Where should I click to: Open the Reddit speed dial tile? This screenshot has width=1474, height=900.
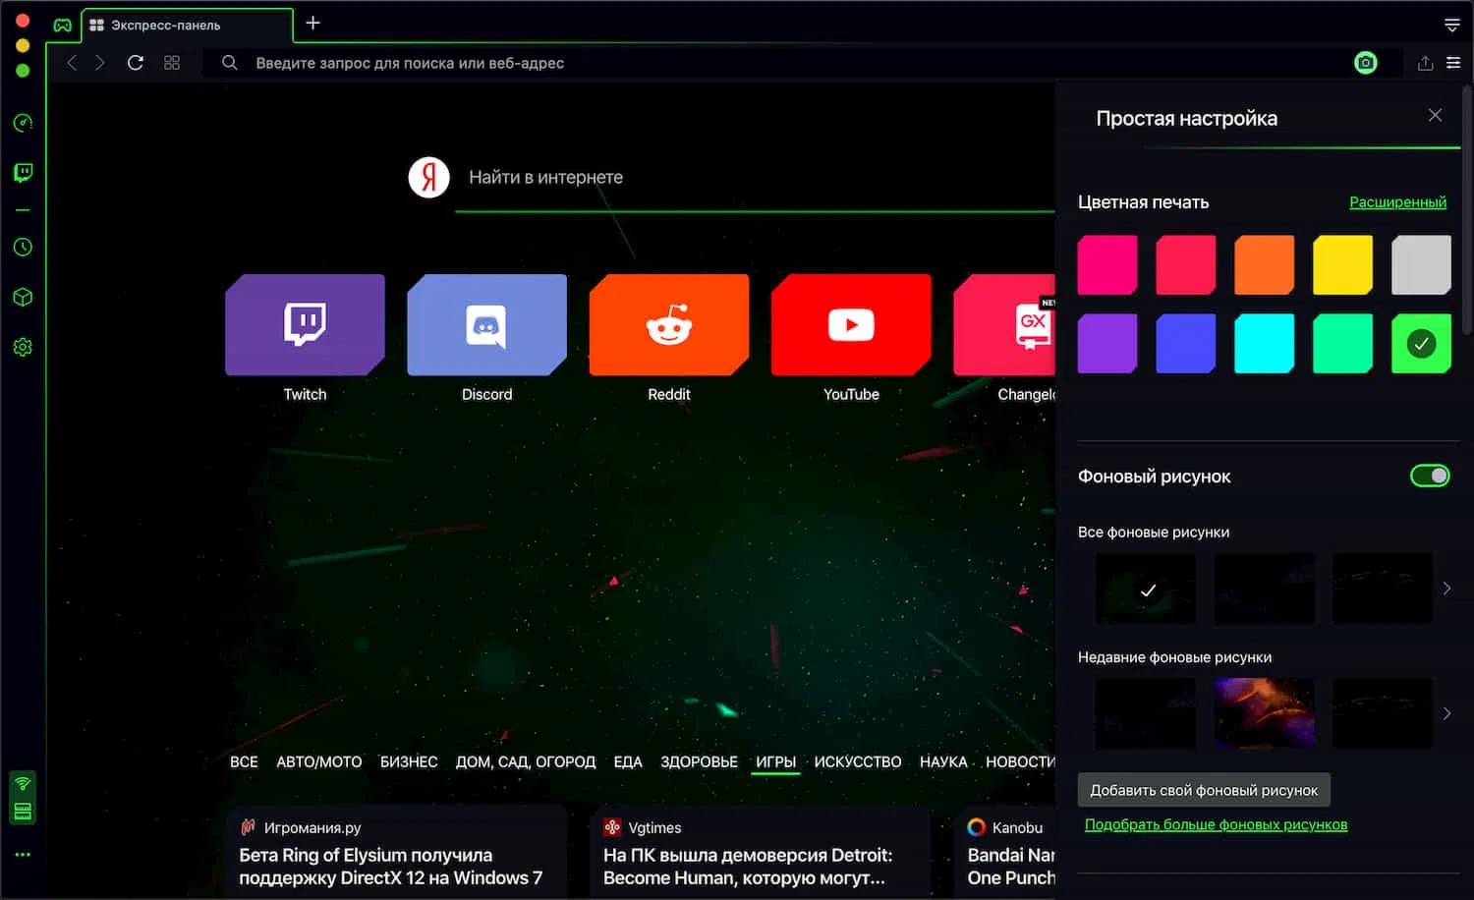click(669, 325)
